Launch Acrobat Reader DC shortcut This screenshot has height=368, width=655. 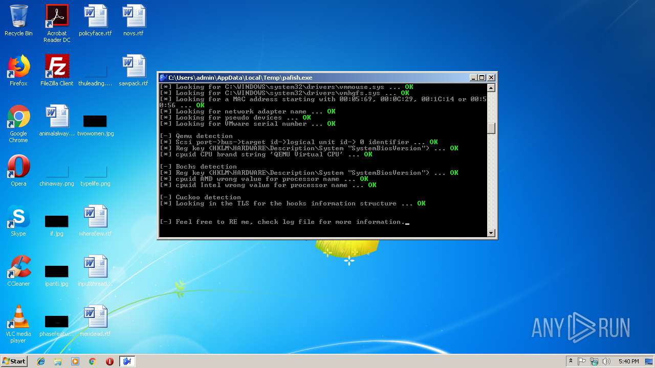[x=57, y=23]
